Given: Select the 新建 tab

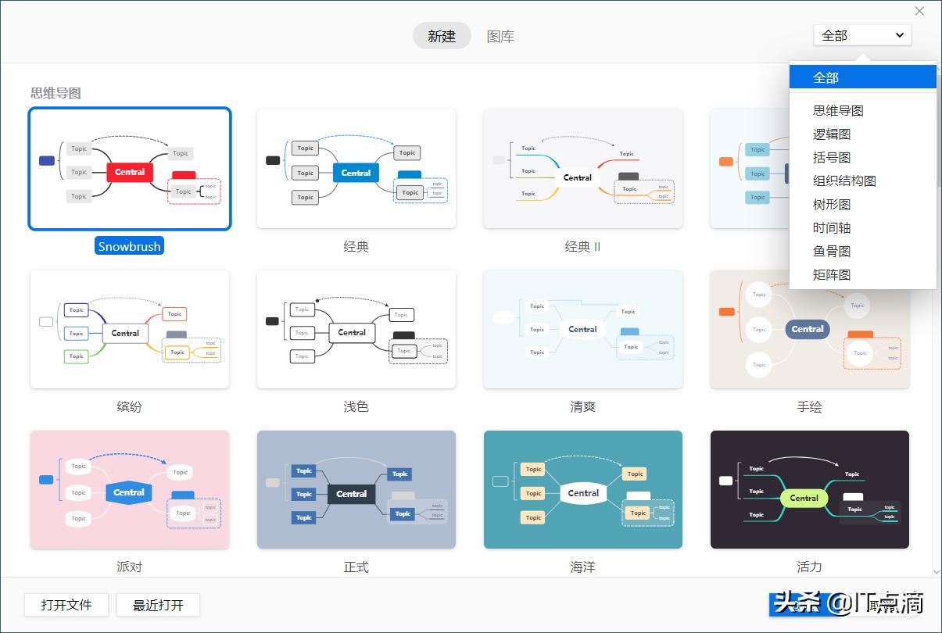Looking at the screenshot, I should [442, 36].
